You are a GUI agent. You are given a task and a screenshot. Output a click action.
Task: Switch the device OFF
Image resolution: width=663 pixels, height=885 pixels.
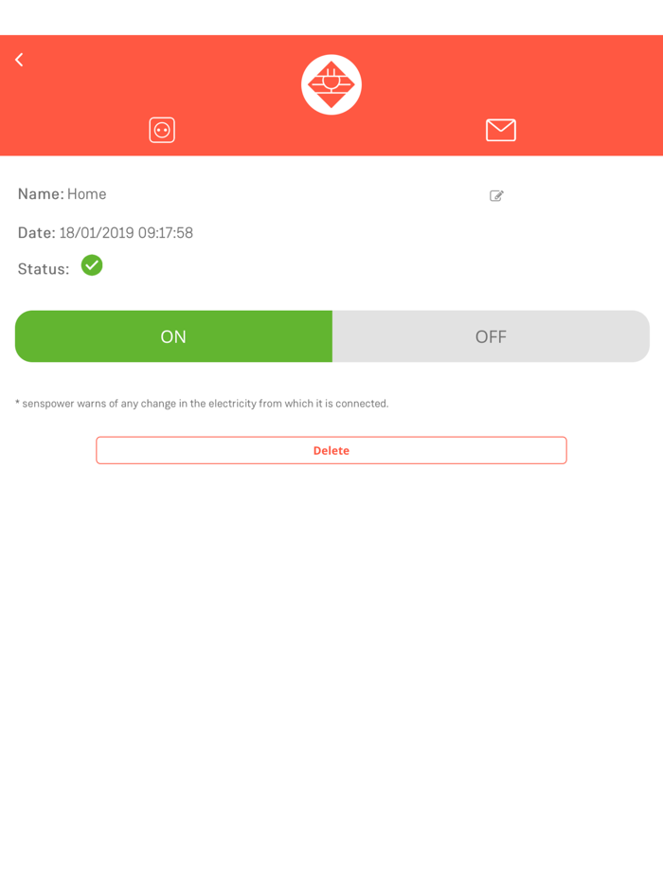[x=491, y=336]
